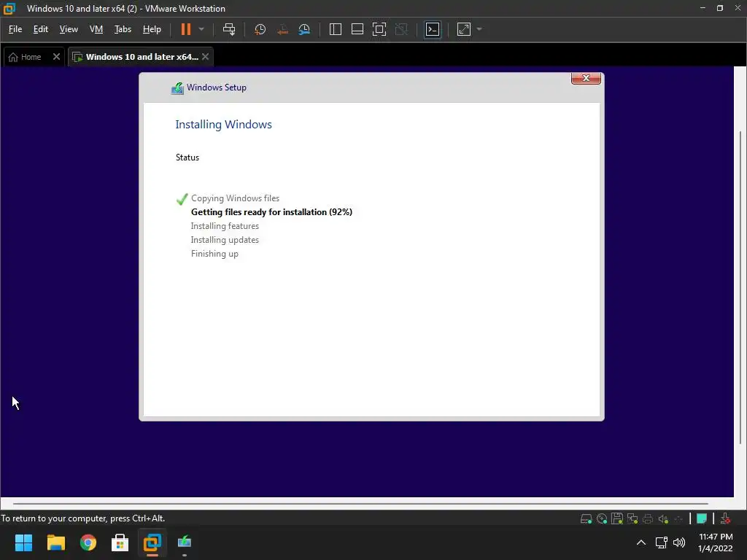Click the printer device status icon
The width and height of the screenshot is (747, 560).
tap(648, 519)
